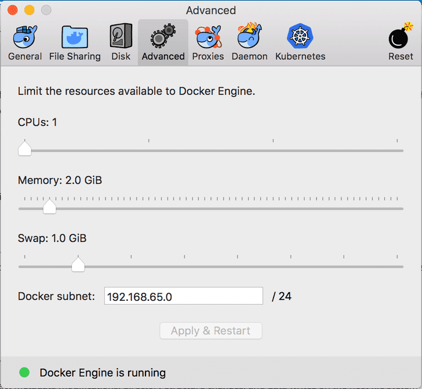Open the General preferences whale icon
422x389 pixels.
pos(25,37)
